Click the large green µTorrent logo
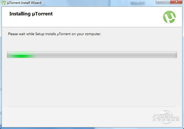The image size is (184, 129). click(x=169, y=17)
